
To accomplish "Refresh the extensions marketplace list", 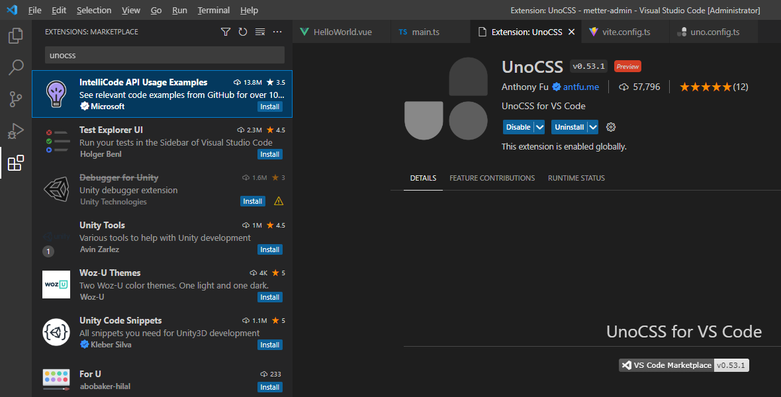I will pos(242,32).
